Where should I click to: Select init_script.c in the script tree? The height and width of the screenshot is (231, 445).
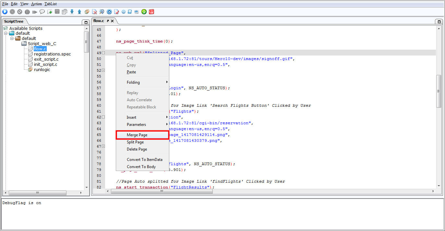(x=46, y=64)
